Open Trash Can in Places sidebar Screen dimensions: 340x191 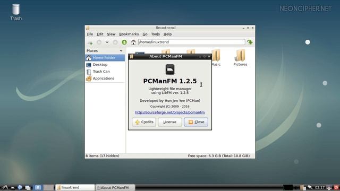click(105, 72)
